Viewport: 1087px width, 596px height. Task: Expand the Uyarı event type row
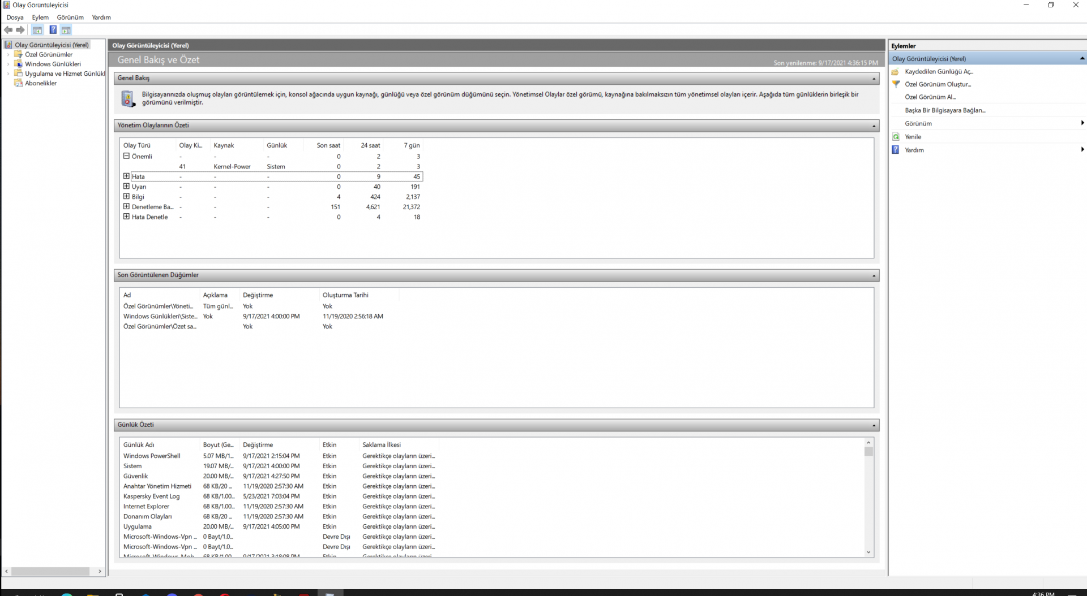click(126, 186)
